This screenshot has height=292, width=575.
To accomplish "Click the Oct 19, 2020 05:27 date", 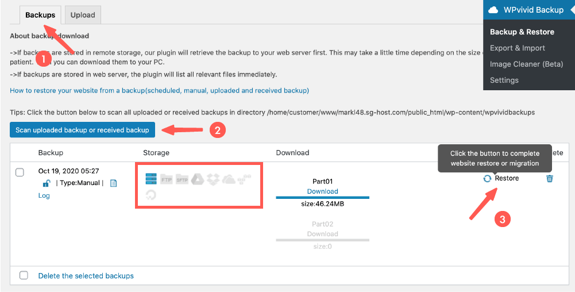I will (x=68, y=171).
